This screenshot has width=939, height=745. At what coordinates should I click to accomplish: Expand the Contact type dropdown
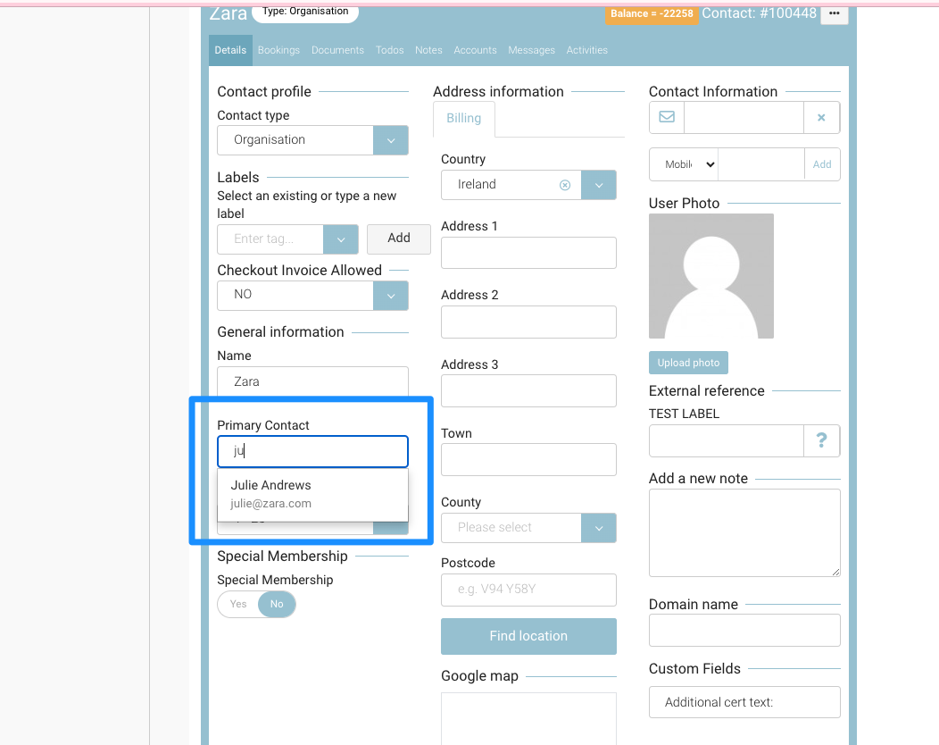pyautogui.click(x=390, y=140)
